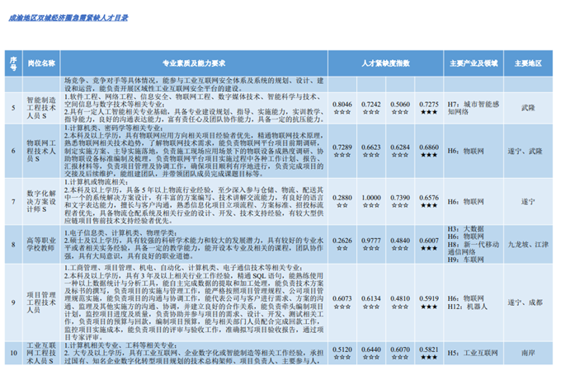This screenshot has height=375, width=561.
Task: Click index value 0.6576
Action: [429, 197]
